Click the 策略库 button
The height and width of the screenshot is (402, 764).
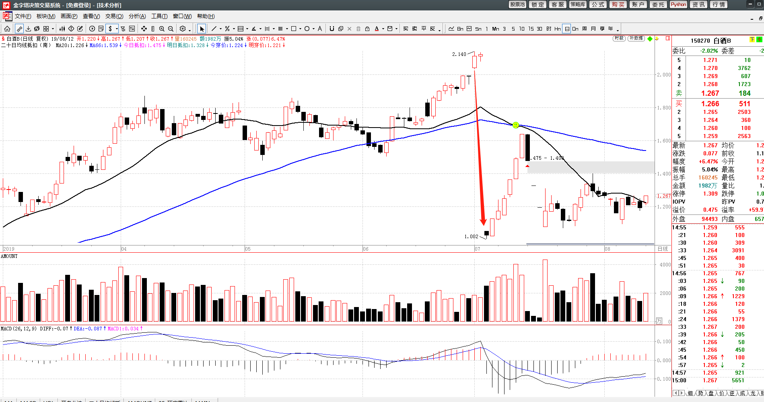pos(578,4)
